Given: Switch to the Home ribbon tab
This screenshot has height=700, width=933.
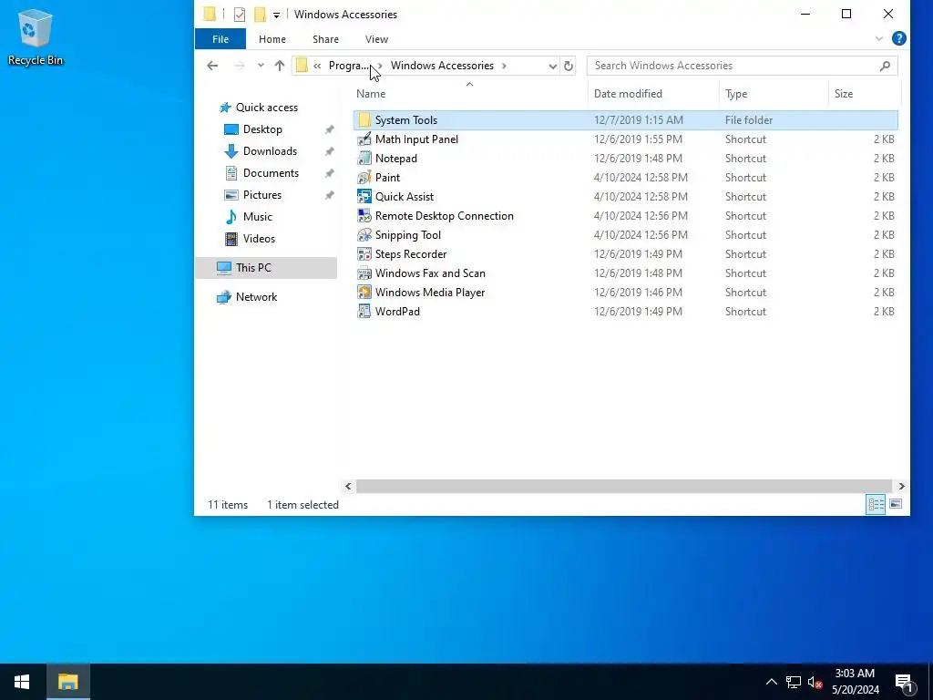Looking at the screenshot, I should tap(272, 39).
